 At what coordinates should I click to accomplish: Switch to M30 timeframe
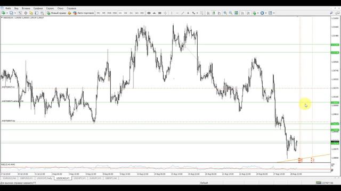coord(115,13)
